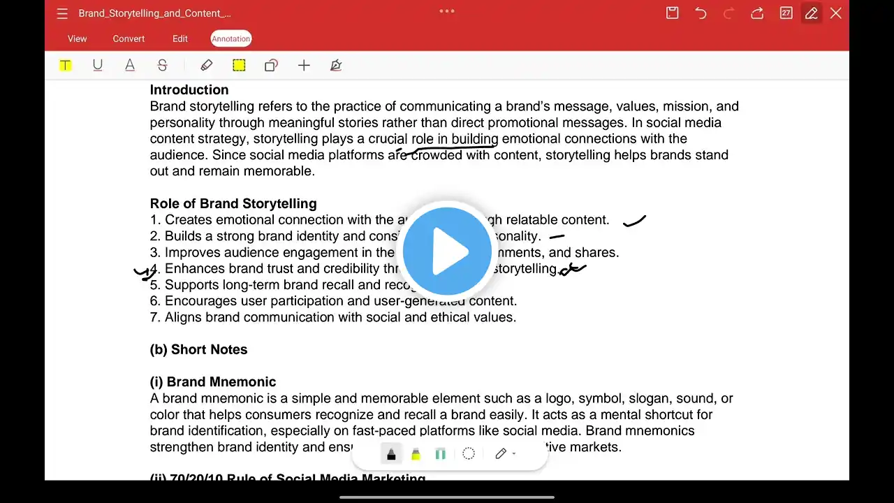
Task: Click the greyed redo arrow
Action: (729, 13)
